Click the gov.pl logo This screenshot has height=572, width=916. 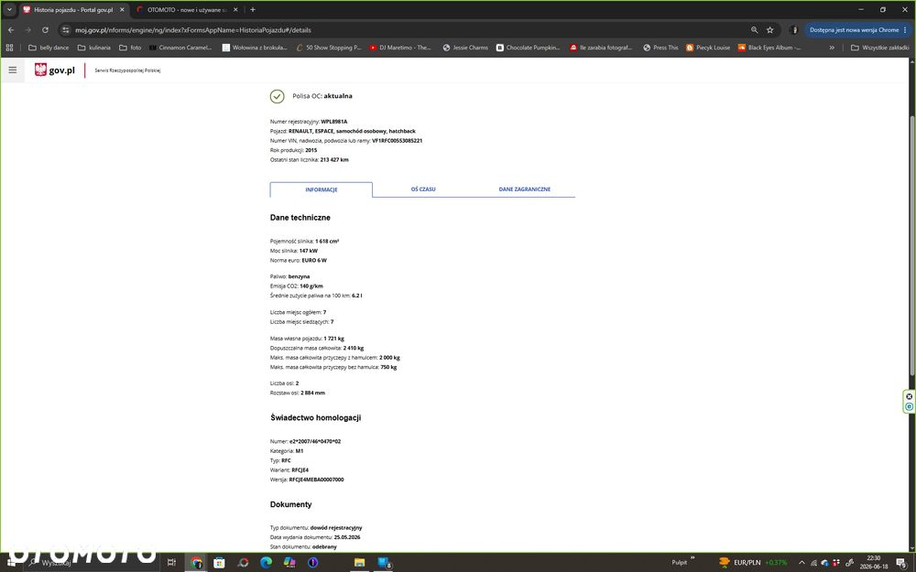[55, 70]
